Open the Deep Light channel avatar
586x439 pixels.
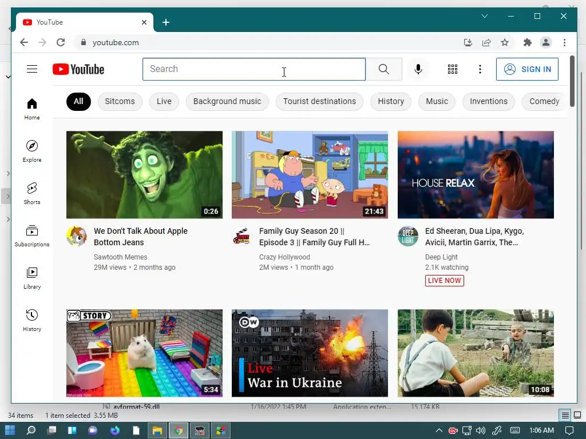[407, 236]
